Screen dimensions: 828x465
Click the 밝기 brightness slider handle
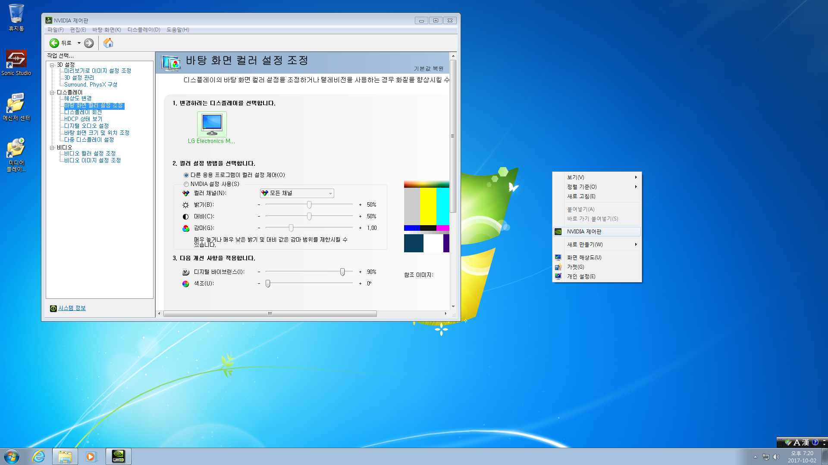(309, 205)
